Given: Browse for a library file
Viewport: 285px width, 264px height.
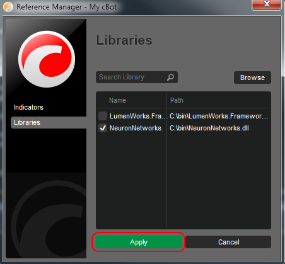Looking at the screenshot, I should click(252, 77).
